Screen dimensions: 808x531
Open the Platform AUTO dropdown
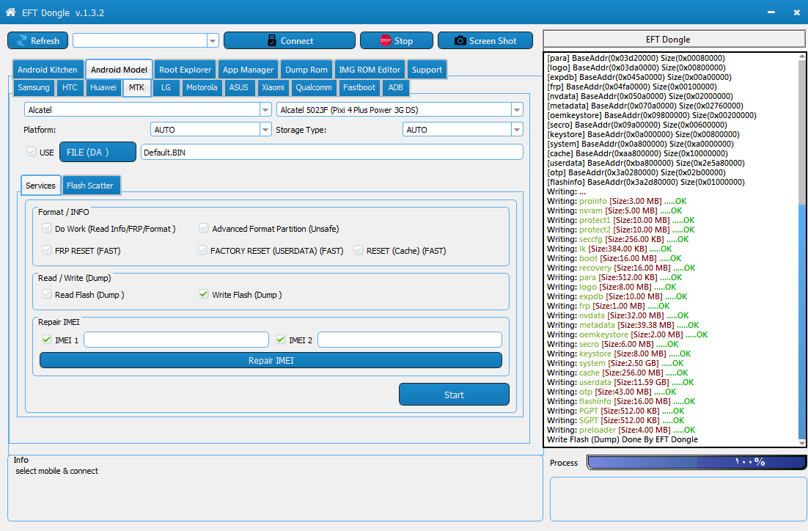(x=265, y=130)
